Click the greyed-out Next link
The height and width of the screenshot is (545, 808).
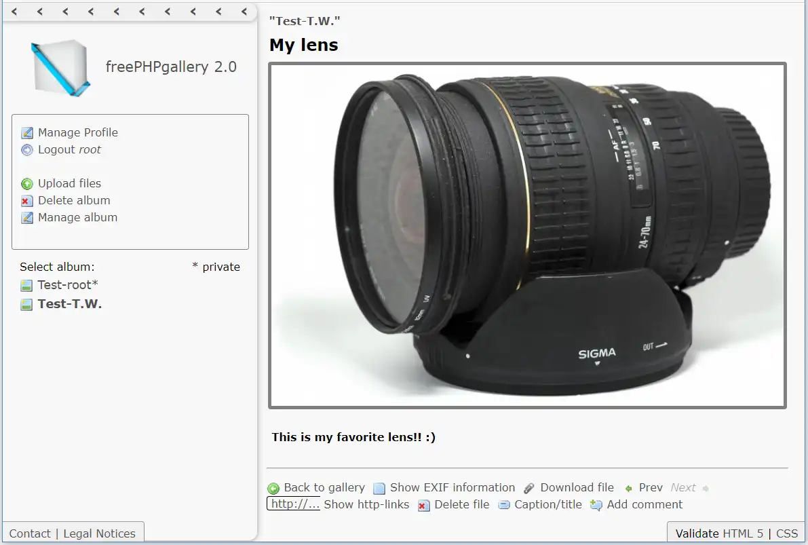click(683, 488)
